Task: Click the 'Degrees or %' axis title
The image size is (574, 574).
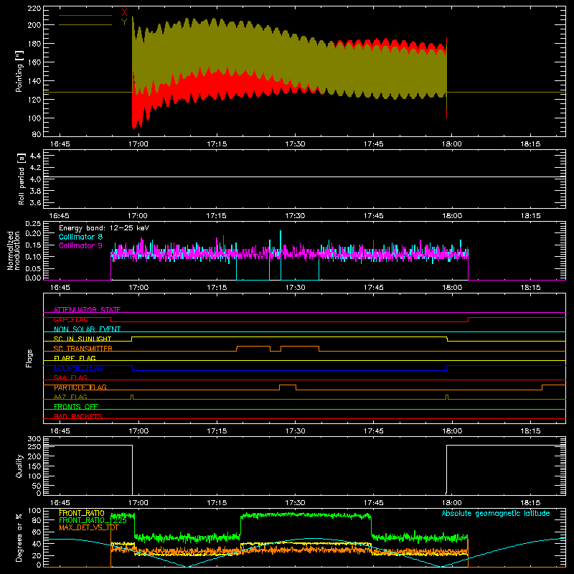Action: [x=19, y=537]
